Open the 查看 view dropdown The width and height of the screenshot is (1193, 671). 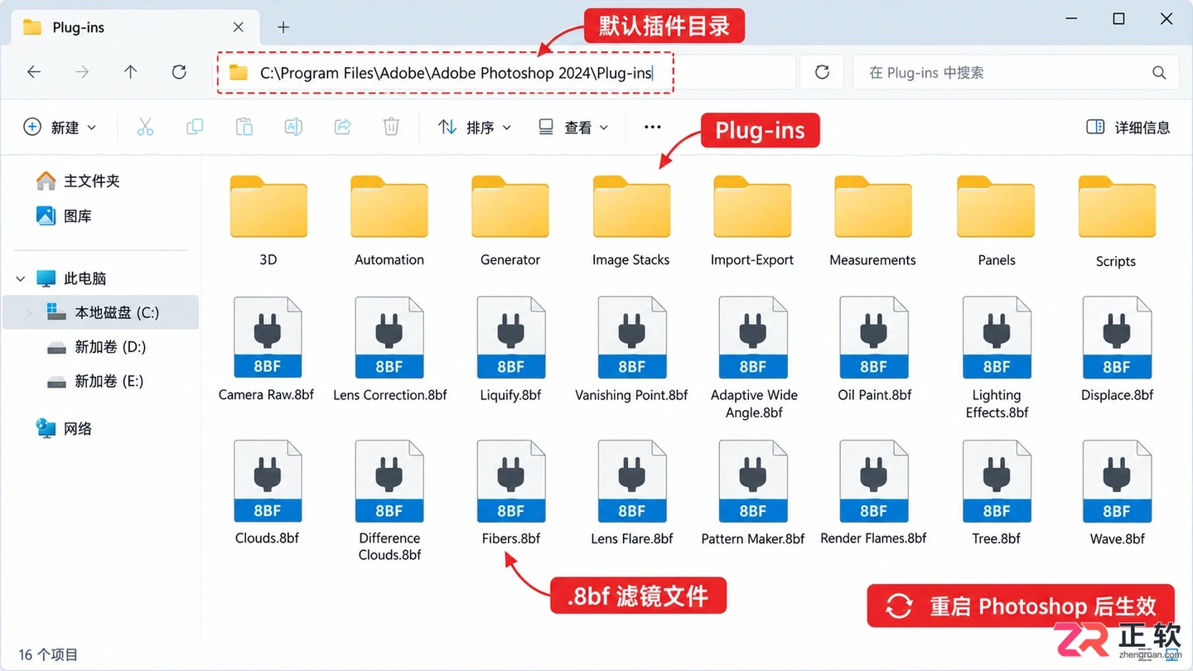click(573, 127)
